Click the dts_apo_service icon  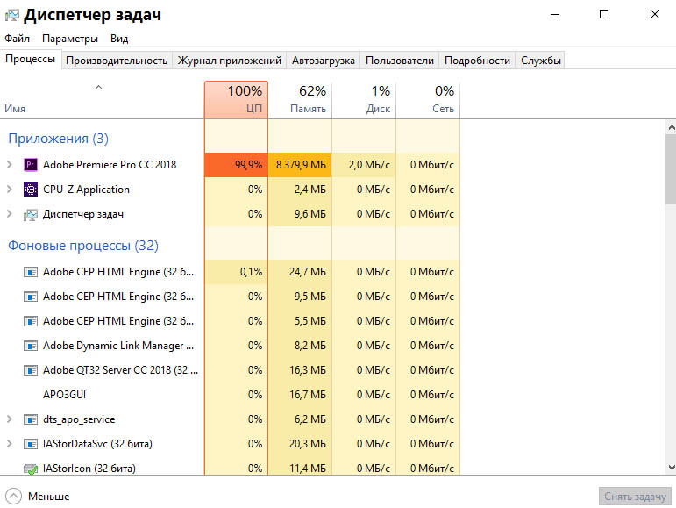30,419
